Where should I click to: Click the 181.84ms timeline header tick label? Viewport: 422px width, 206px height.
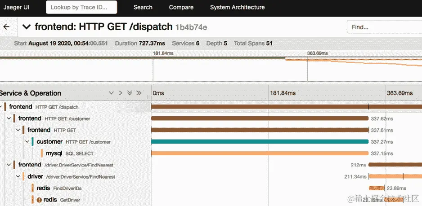(283, 93)
